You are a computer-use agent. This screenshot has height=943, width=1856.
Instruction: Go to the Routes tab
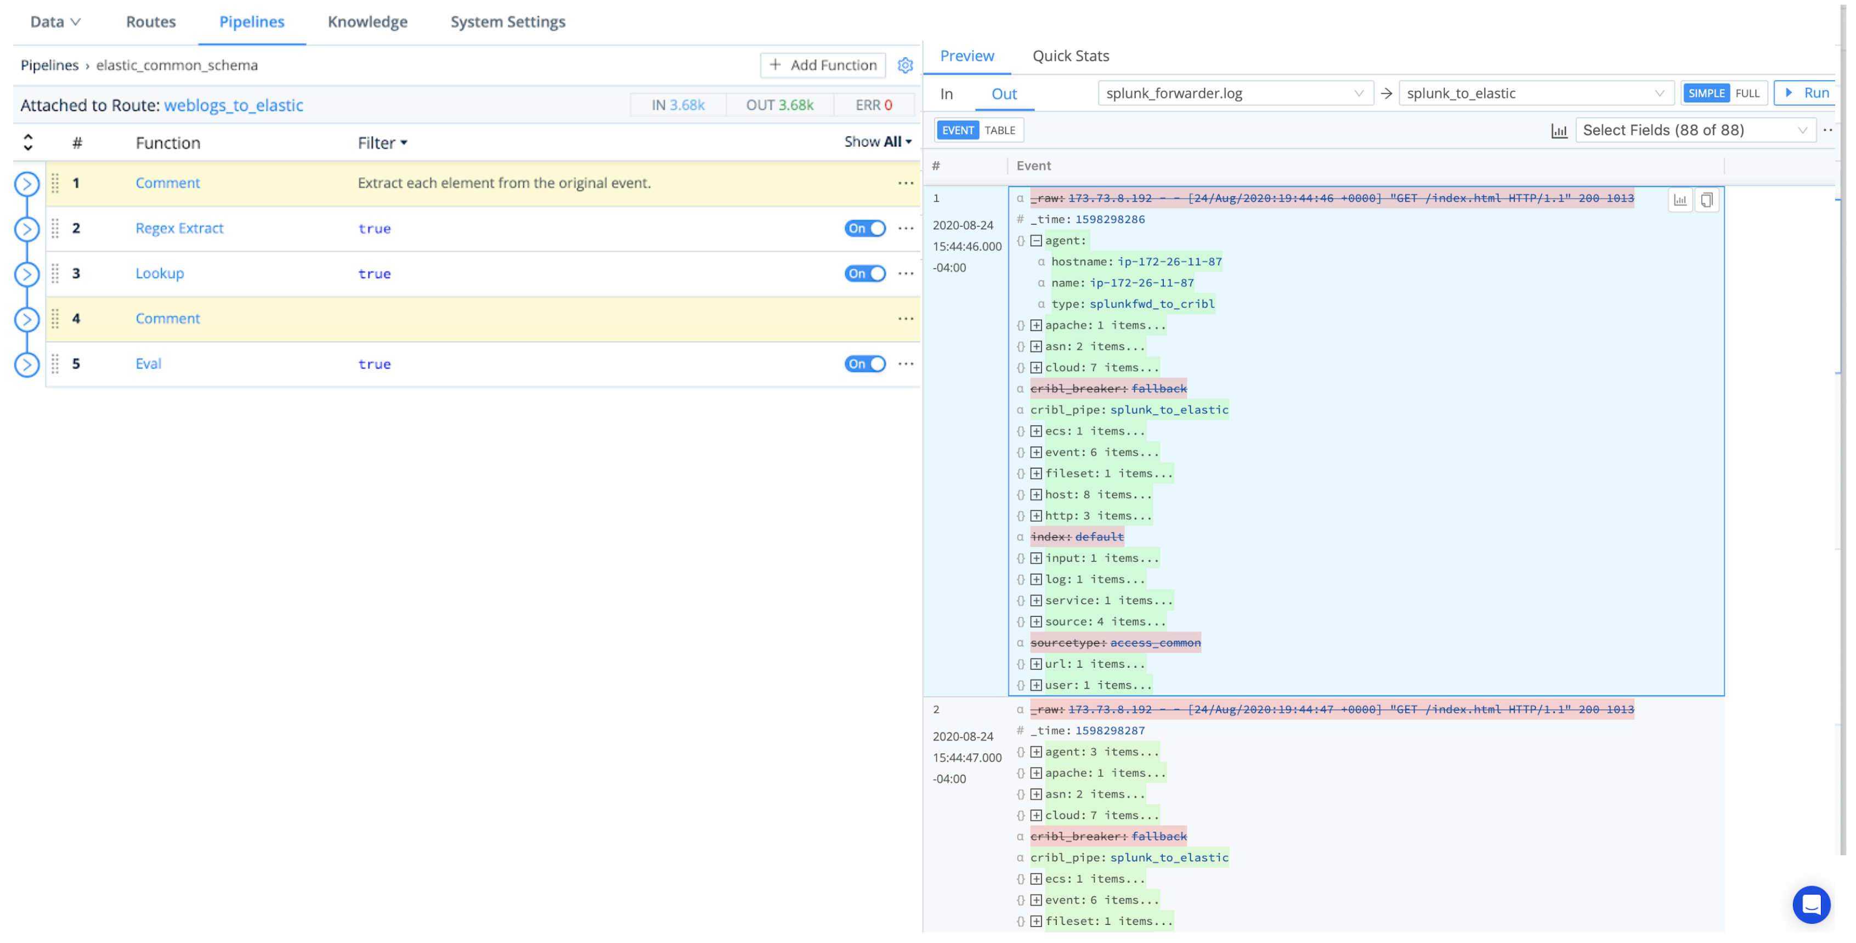click(151, 21)
